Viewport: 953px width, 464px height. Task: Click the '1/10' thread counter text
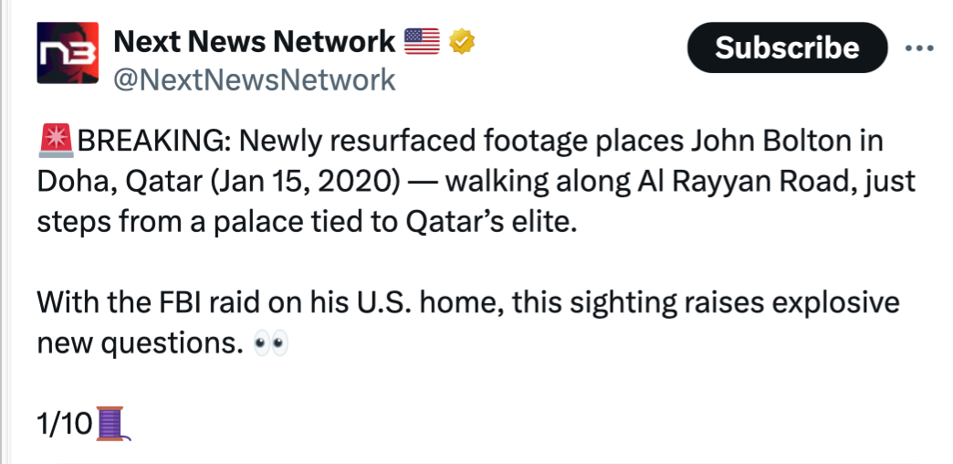(64, 424)
